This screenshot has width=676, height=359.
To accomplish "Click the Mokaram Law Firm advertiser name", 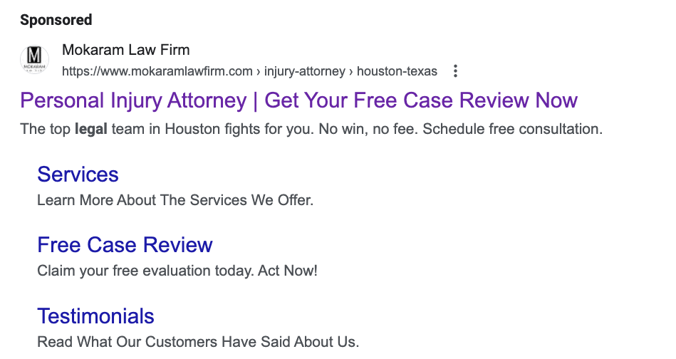I will click(x=126, y=50).
